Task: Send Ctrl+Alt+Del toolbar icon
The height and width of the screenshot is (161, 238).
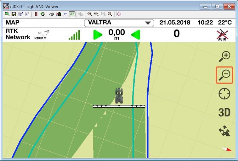Action: [x=52, y=14]
